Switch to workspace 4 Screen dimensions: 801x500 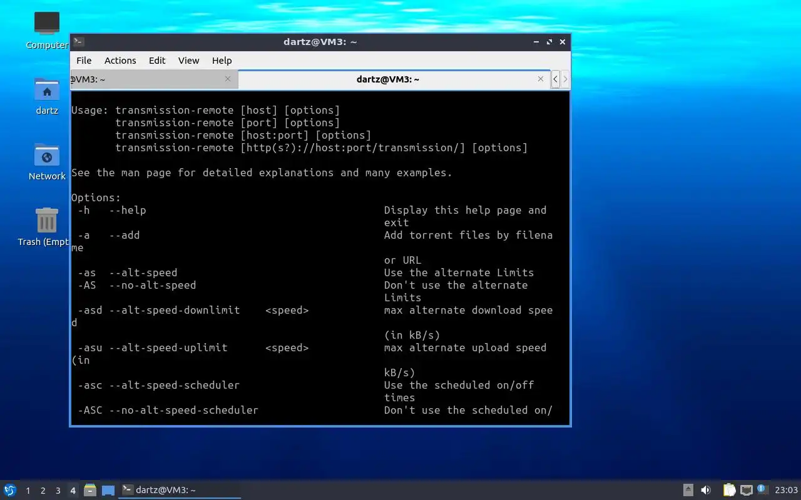tap(73, 491)
